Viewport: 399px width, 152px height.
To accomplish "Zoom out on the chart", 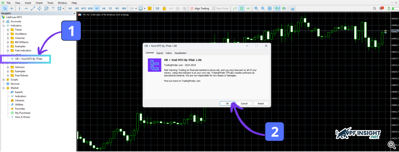I will [x=263, y=8].
